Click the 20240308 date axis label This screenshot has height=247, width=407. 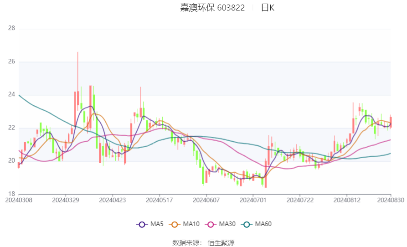coord(19,201)
